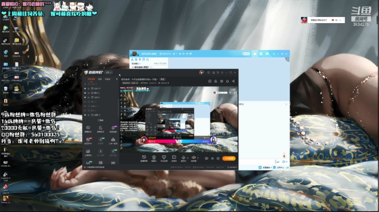This screenshot has height=212, width=379.
Task: Toggle lock on the layer ending in 4
Action: pos(88,97)
